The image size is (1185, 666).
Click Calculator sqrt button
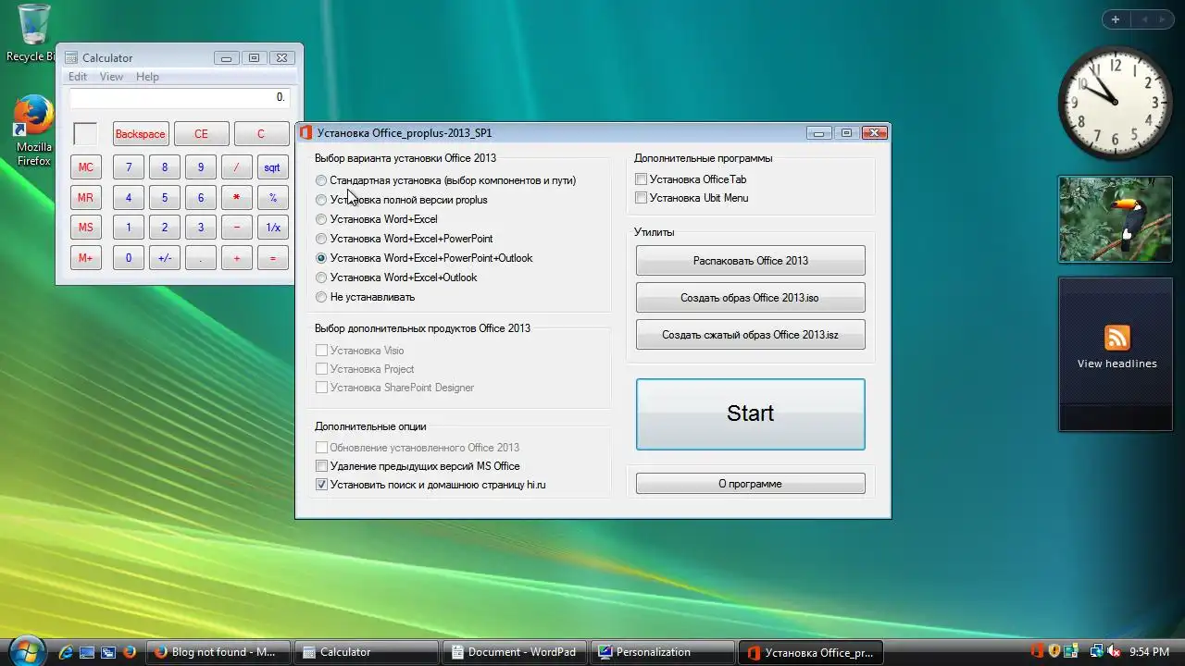click(272, 167)
